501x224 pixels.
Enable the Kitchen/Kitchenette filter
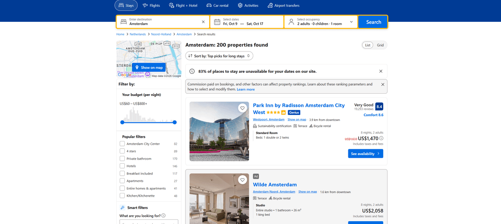point(122,196)
